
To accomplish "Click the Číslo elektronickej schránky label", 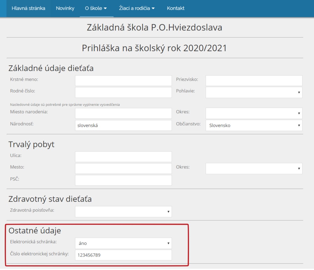I will (39, 254).
